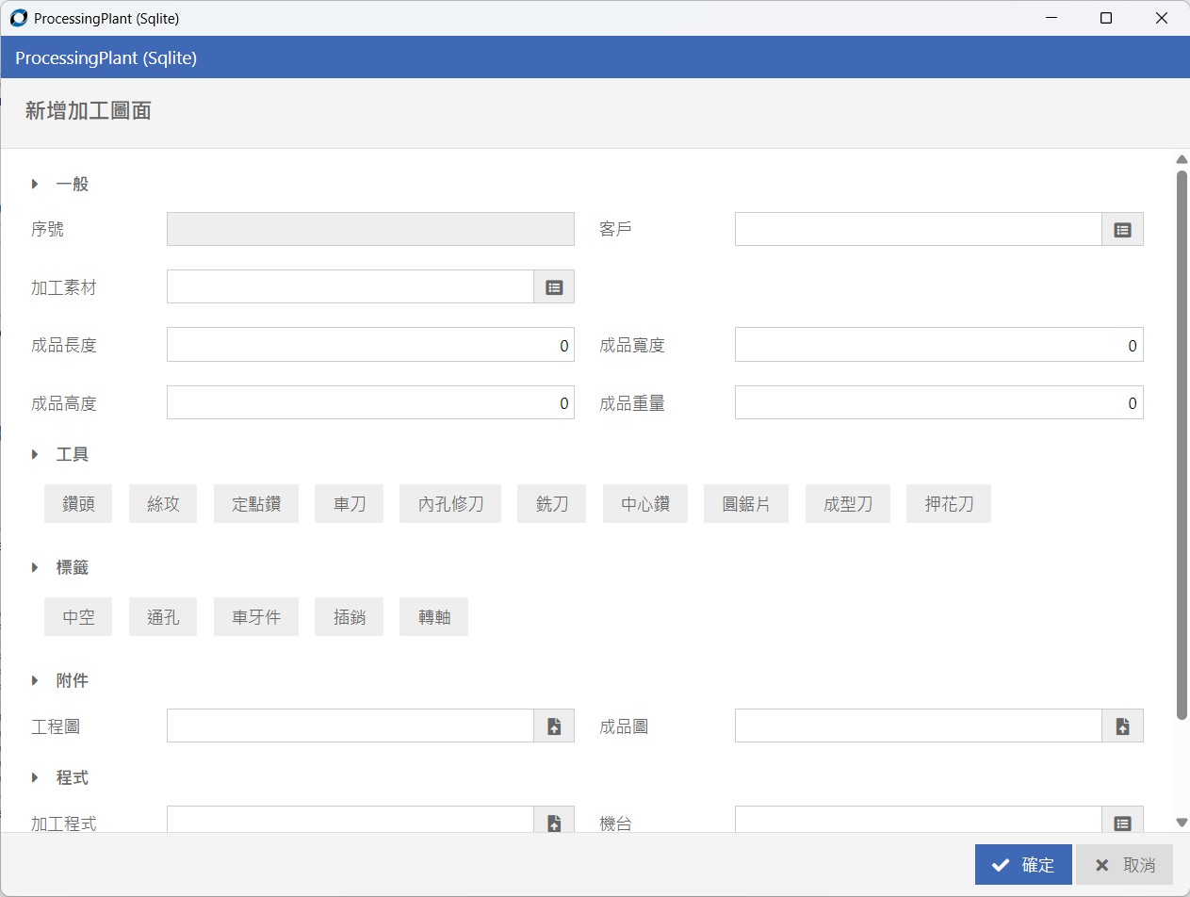Toggle the 鑽頭 tool tag
Image resolution: width=1190 pixels, height=897 pixels.
tap(78, 504)
